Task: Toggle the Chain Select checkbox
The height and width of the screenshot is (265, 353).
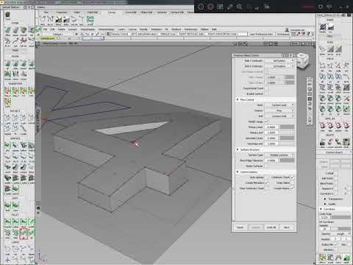Action: tap(292, 183)
